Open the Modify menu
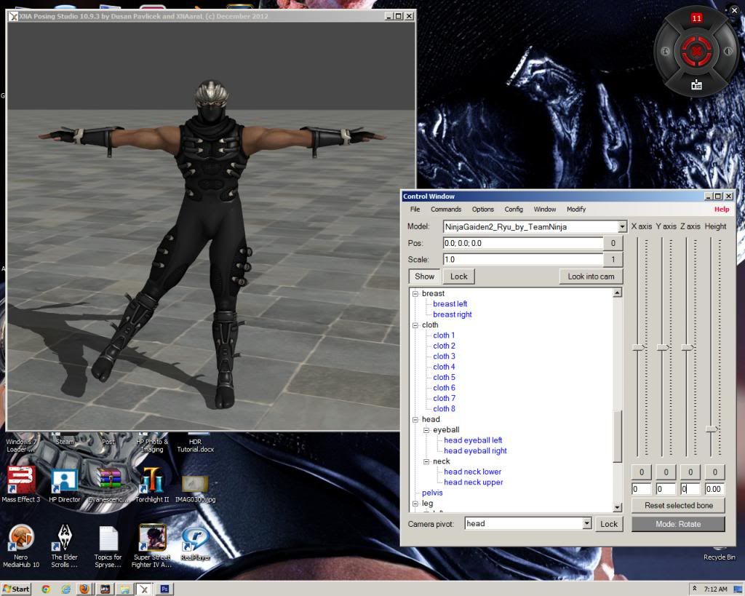The image size is (745, 596). pos(576,209)
